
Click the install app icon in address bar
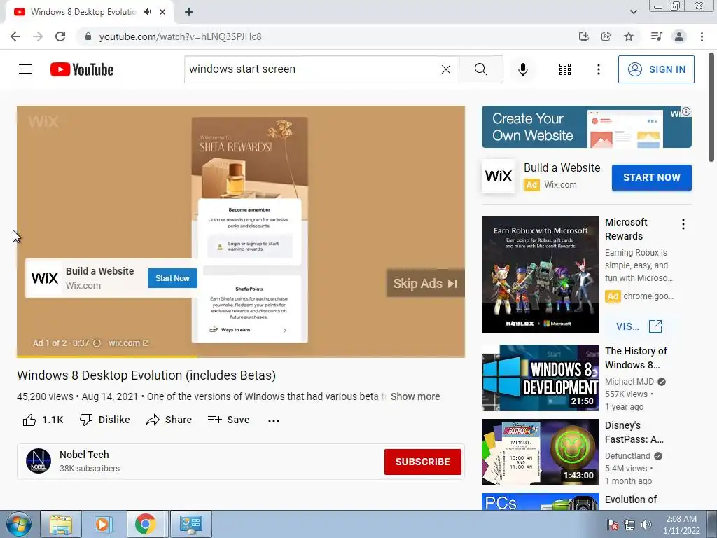(x=583, y=36)
